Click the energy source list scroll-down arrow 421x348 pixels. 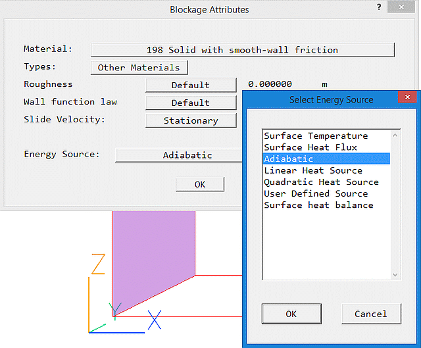395,275
